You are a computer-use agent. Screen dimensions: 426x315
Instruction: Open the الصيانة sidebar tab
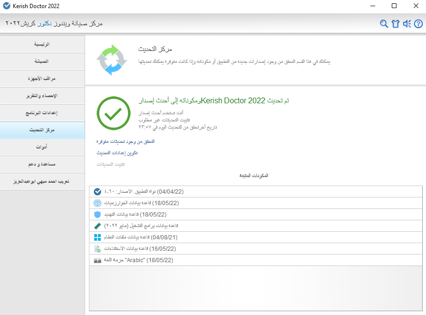[x=42, y=61]
